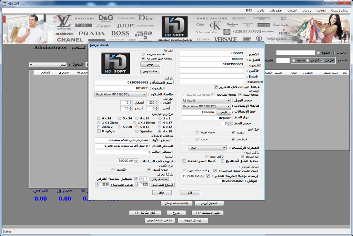Click the السطر الثالث receipt note field
The image size is (353, 236).
pyautogui.click(x=122, y=152)
